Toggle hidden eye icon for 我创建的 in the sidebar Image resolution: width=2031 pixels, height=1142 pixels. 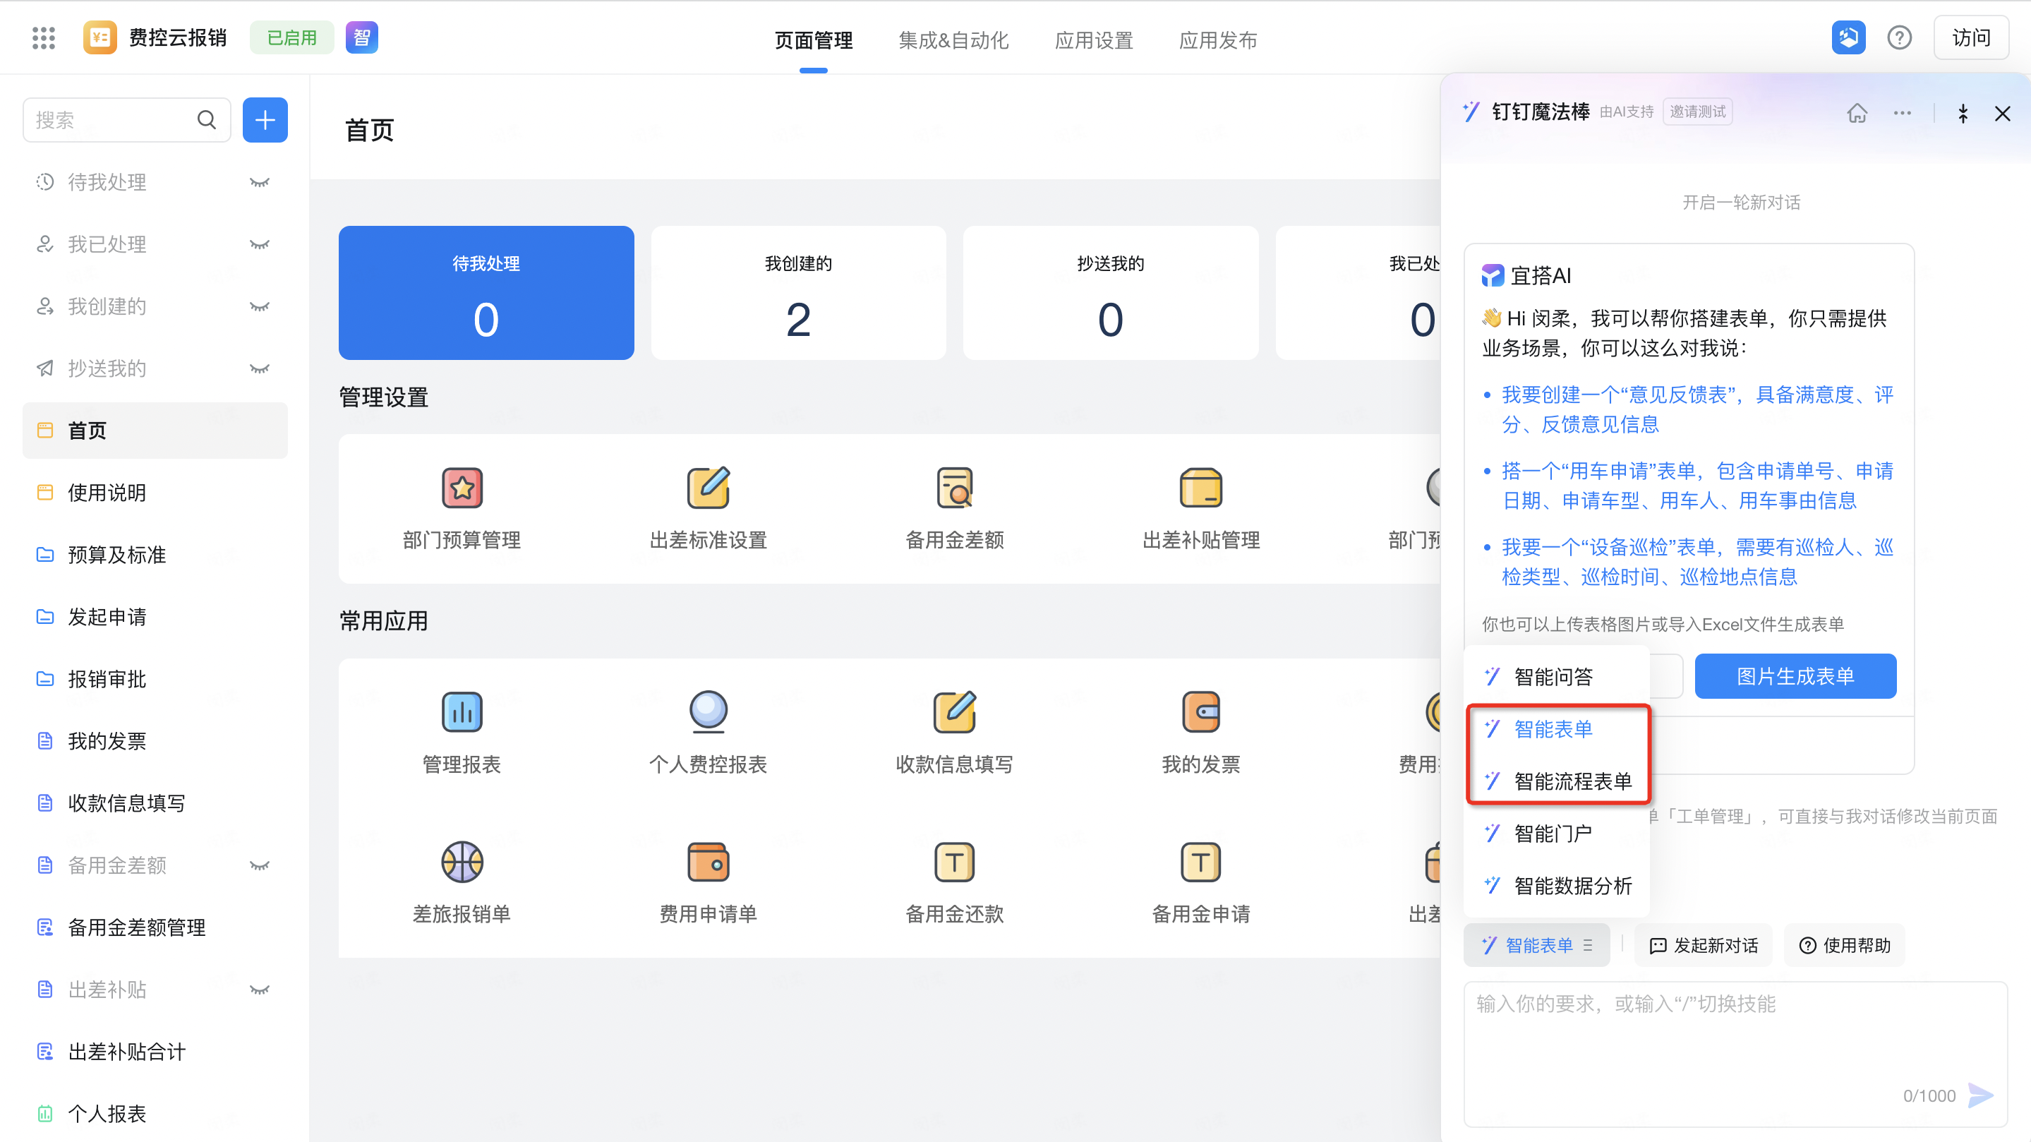pos(260,307)
